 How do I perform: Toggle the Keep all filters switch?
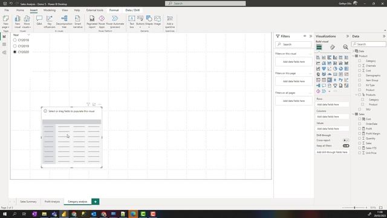point(346,146)
